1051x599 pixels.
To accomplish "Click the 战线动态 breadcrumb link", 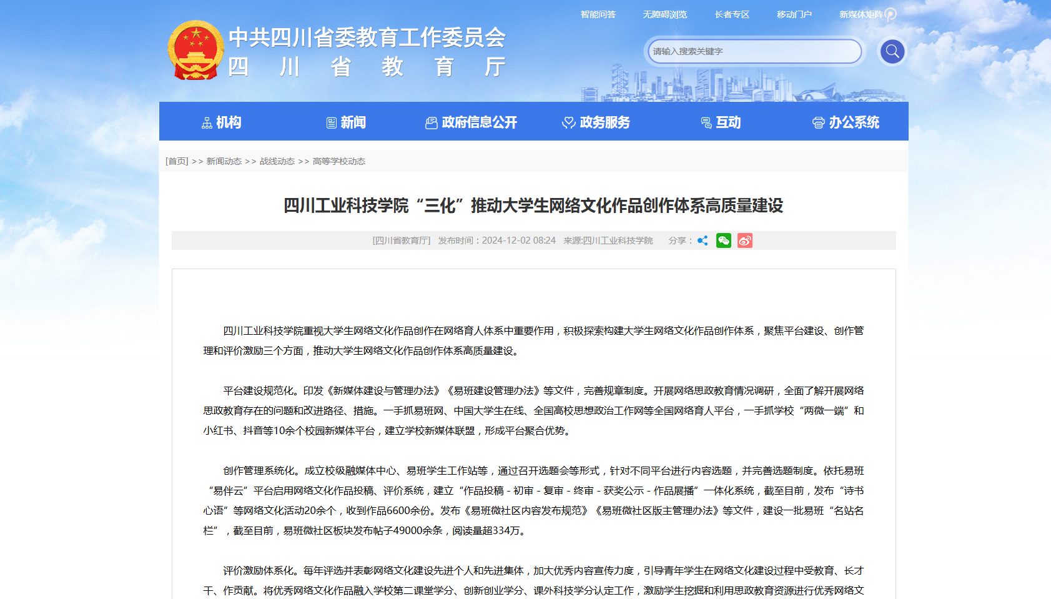I will click(277, 161).
